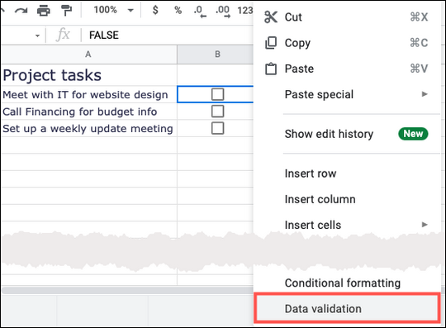Click the redo arrow icon
This screenshot has width=446, height=328.
pos(21,11)
